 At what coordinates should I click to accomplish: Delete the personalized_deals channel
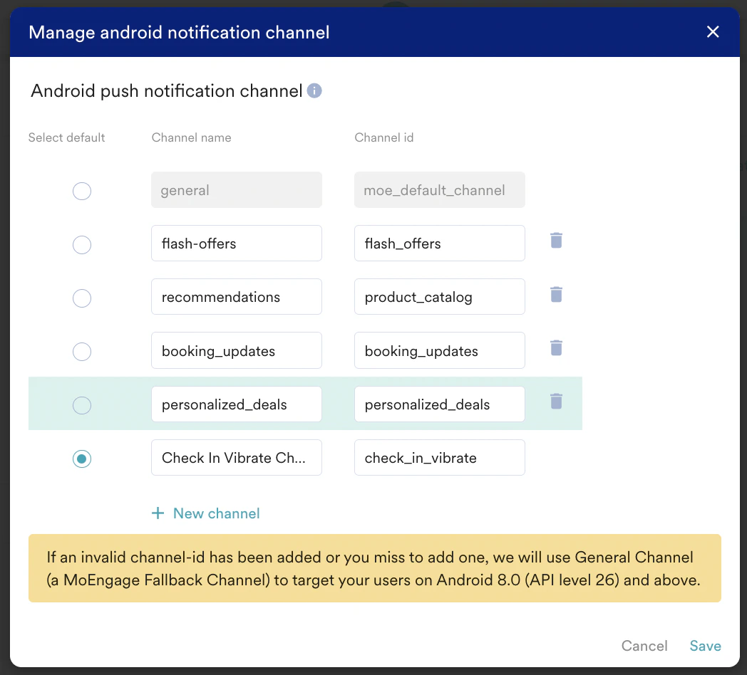pos(556,402)
